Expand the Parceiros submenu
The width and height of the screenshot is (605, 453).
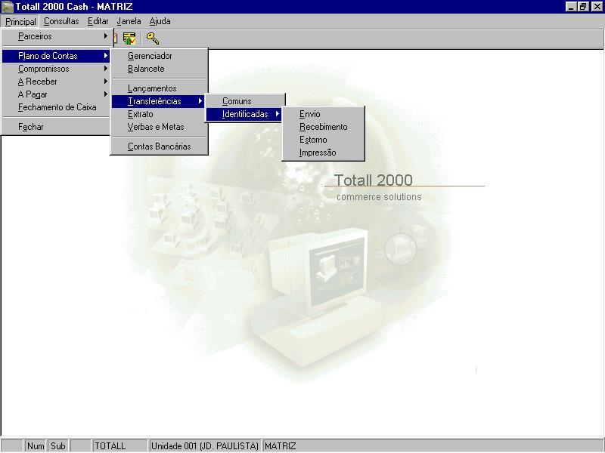[x=56, y=36]
